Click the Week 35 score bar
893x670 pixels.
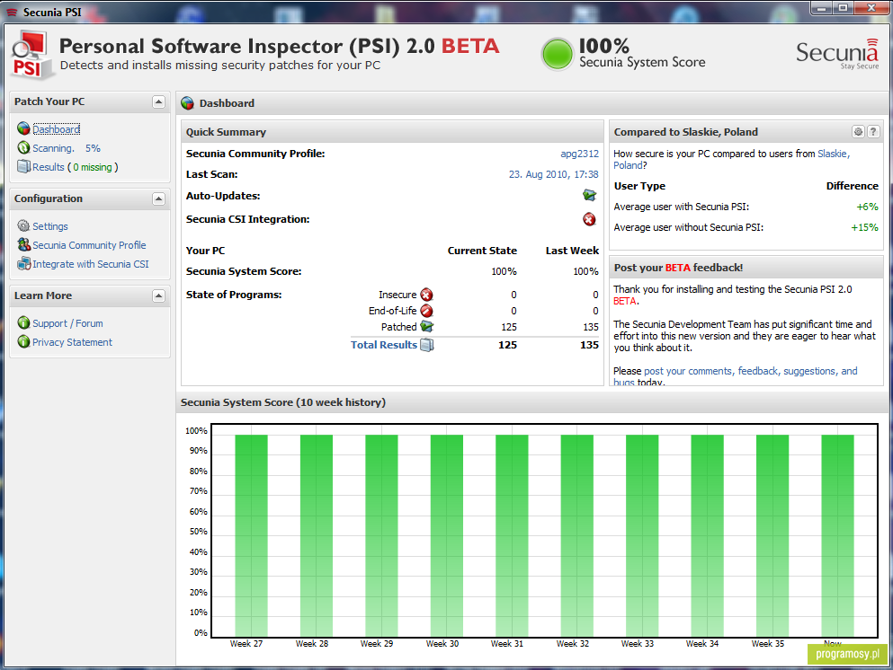772,536
